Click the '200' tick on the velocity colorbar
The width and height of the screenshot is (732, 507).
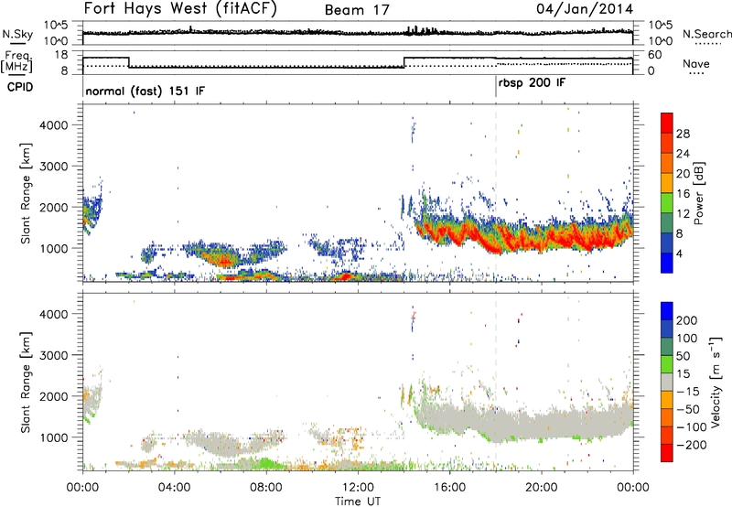pos(687,320)
